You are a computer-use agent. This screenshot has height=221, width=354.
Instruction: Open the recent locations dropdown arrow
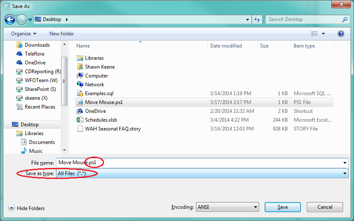click(30, 20)
